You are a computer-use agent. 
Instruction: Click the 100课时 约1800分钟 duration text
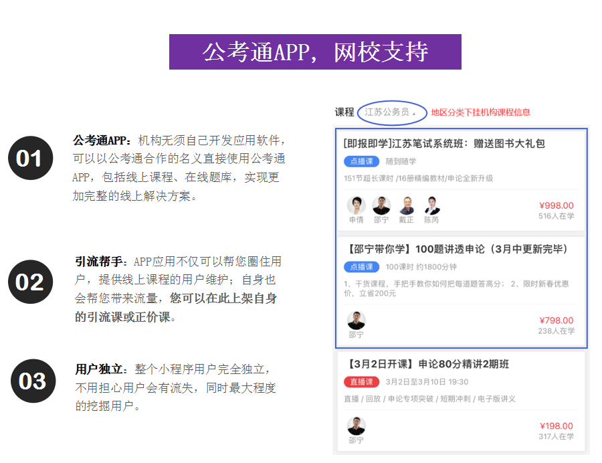tap(421, 267)
